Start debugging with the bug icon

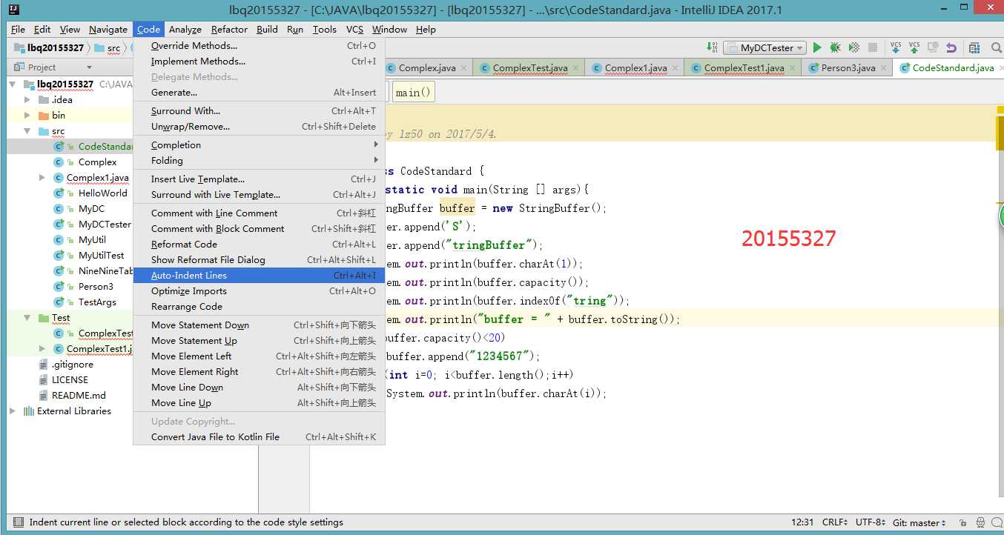pos(836,47)
